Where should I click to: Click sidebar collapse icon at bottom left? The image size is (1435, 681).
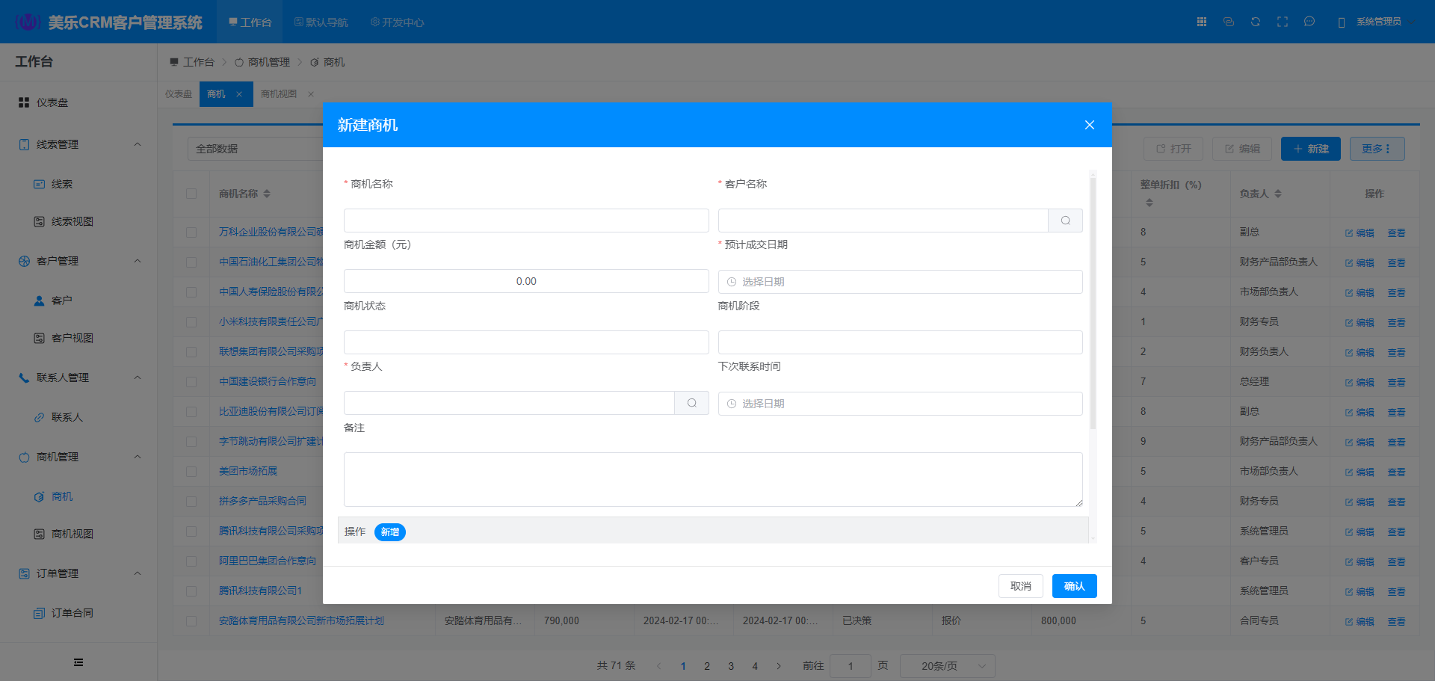pos(78,662)
